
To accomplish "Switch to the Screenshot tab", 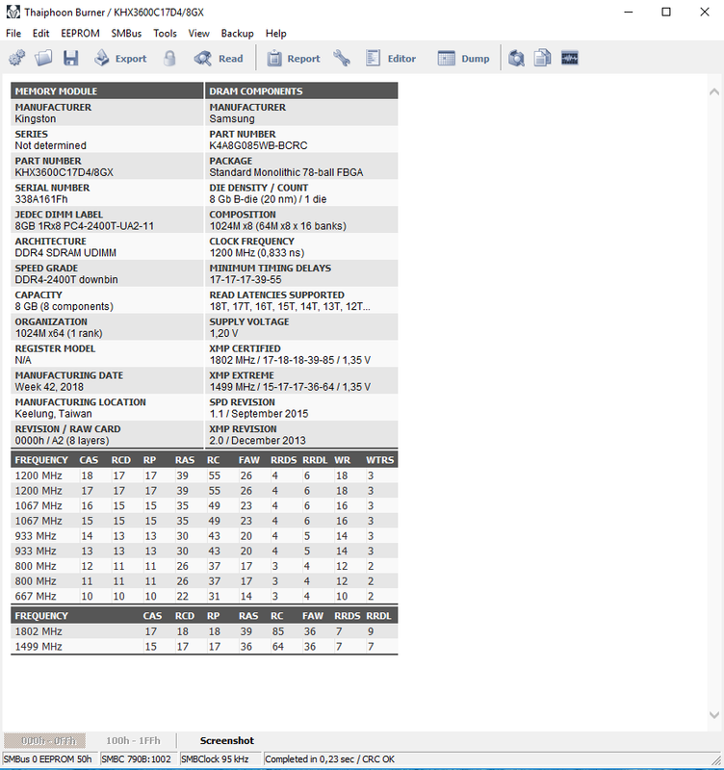I will point(227,740).
